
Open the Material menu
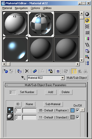point(7,8)
